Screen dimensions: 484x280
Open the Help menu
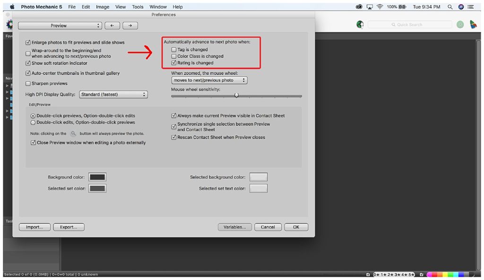click(178, 7)
